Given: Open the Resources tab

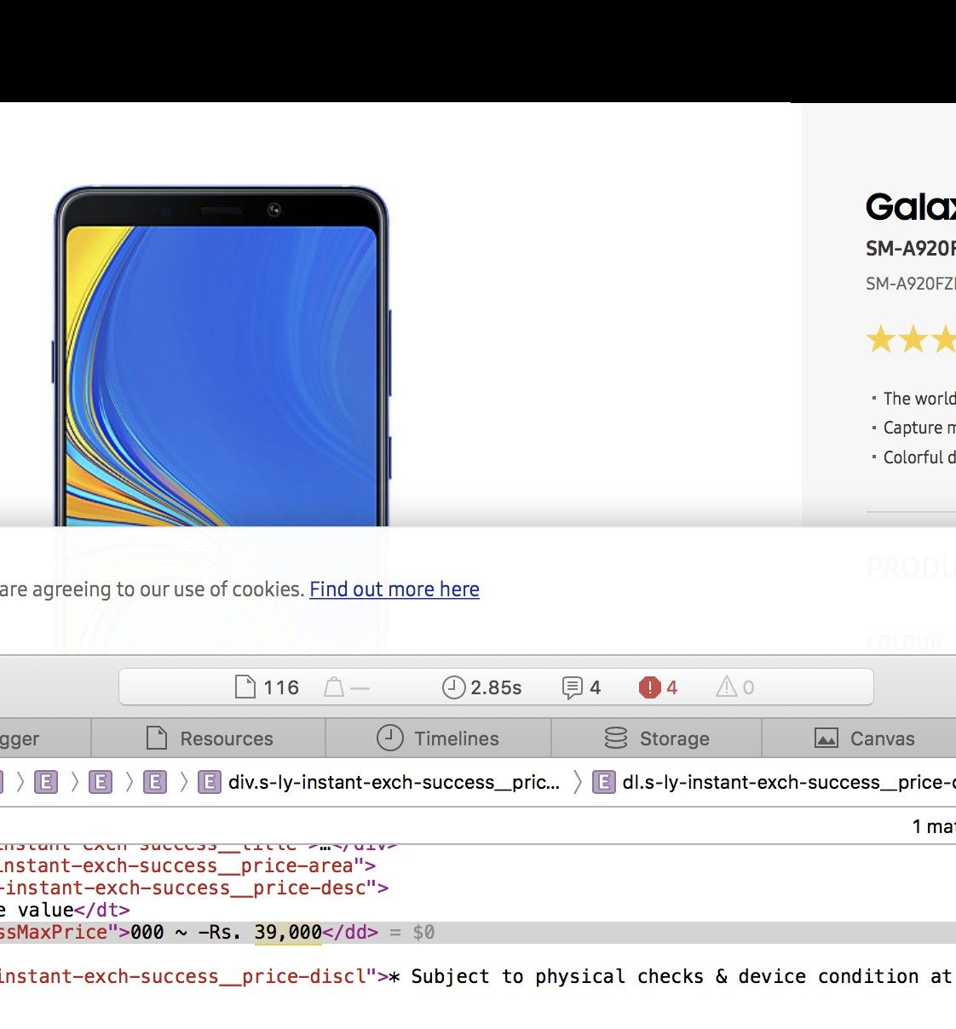Looking at the screenshot, I should (209, 739).
